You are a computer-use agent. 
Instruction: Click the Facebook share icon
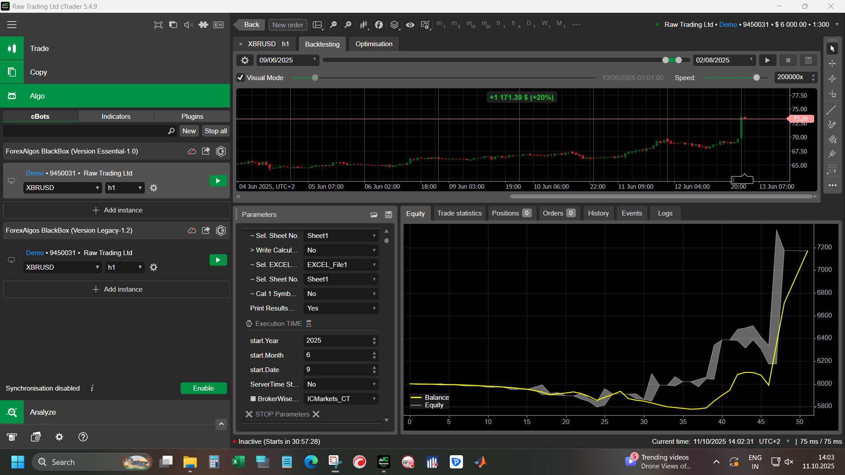point(379,25)
